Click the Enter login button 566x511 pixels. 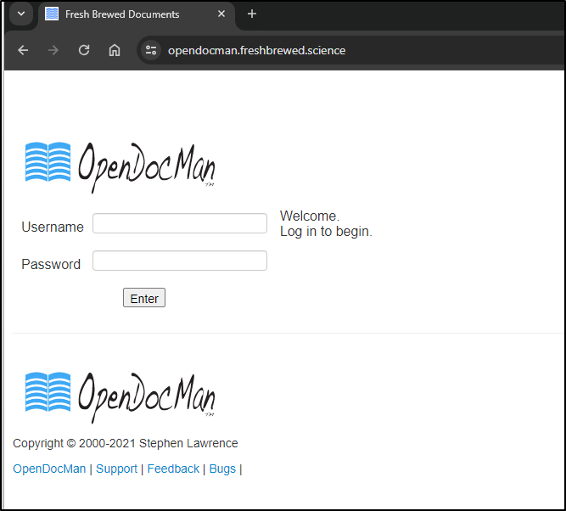pos(144,298)
